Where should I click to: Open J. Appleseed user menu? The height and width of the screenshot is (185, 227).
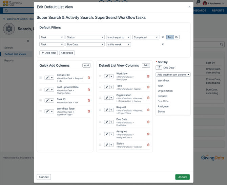point(213,3)
